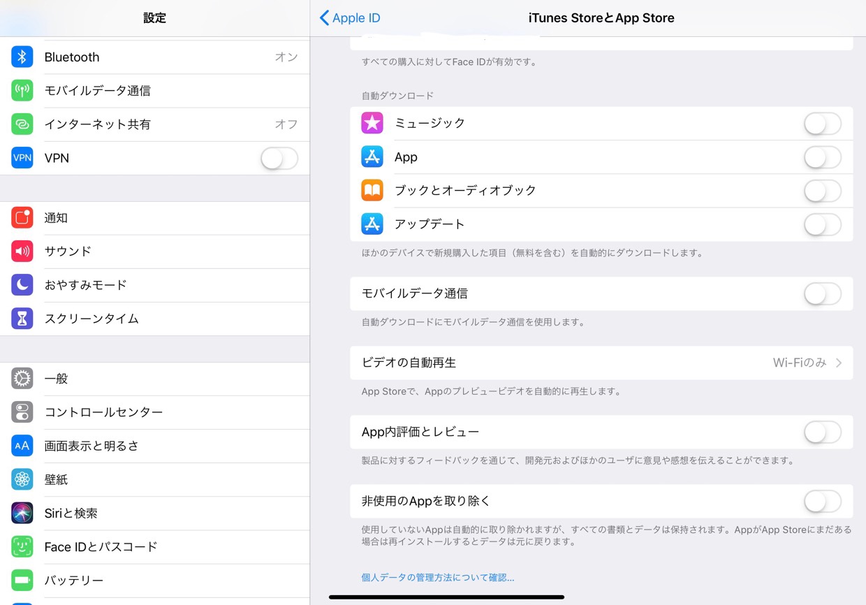
Task: Enable App内評価とレビュー switch
Action: click(823, 432)
